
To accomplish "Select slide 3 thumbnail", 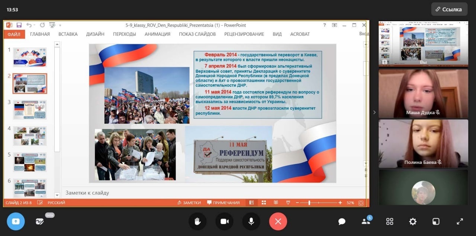I will pyautogui.click(x=30, y=110).
